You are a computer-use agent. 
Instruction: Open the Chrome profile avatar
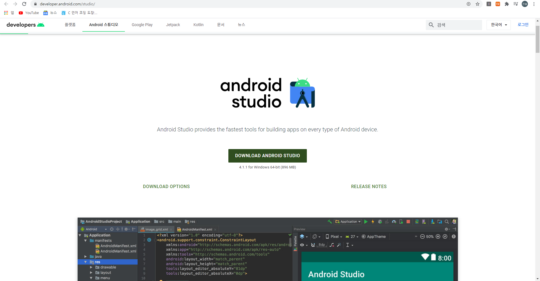pos(525,4)
